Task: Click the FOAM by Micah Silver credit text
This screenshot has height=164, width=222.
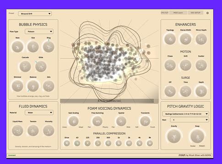Action: [x=195, y=155]
